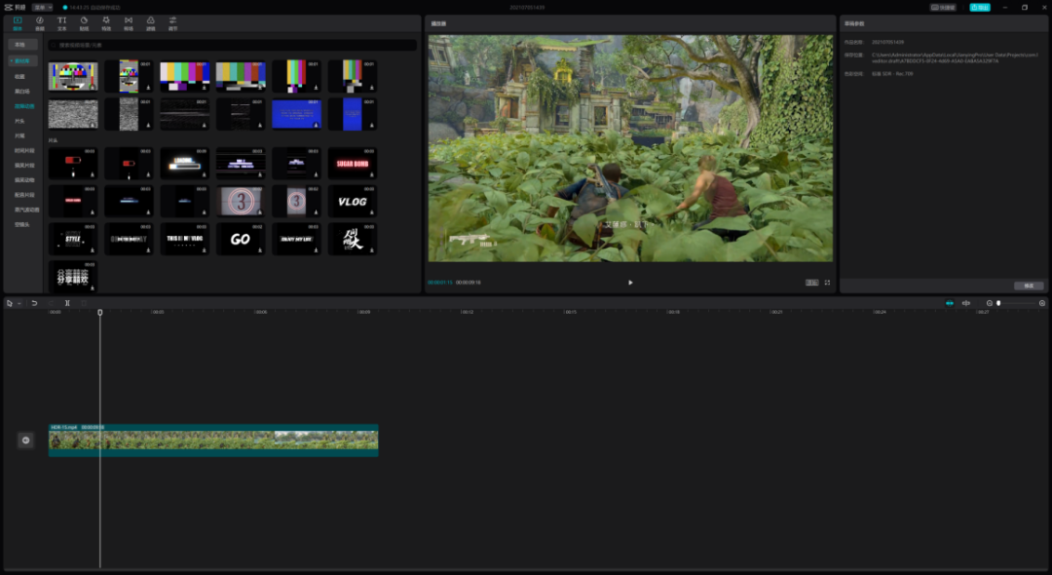Toggle preview axis audio-linking icon
The height and width of the screenshot is (575, 1052).
(x=966, y=303)
